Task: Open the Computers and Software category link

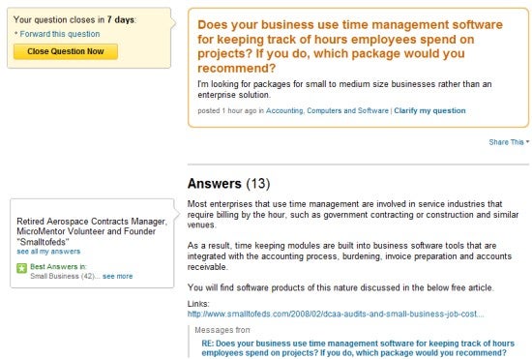Action: point(347,110)
